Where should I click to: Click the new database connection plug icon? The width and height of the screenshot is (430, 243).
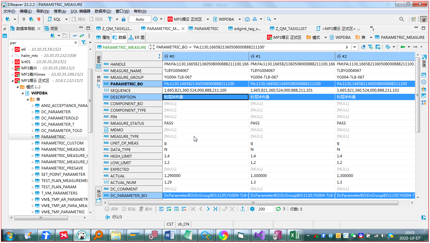coord(8,19)
